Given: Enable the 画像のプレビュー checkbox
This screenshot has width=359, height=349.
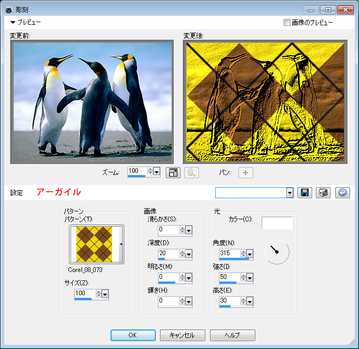Looking at the screenshot, I should 287,23.
